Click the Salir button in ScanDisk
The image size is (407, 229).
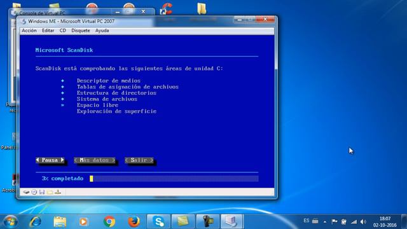pos(139,160)
